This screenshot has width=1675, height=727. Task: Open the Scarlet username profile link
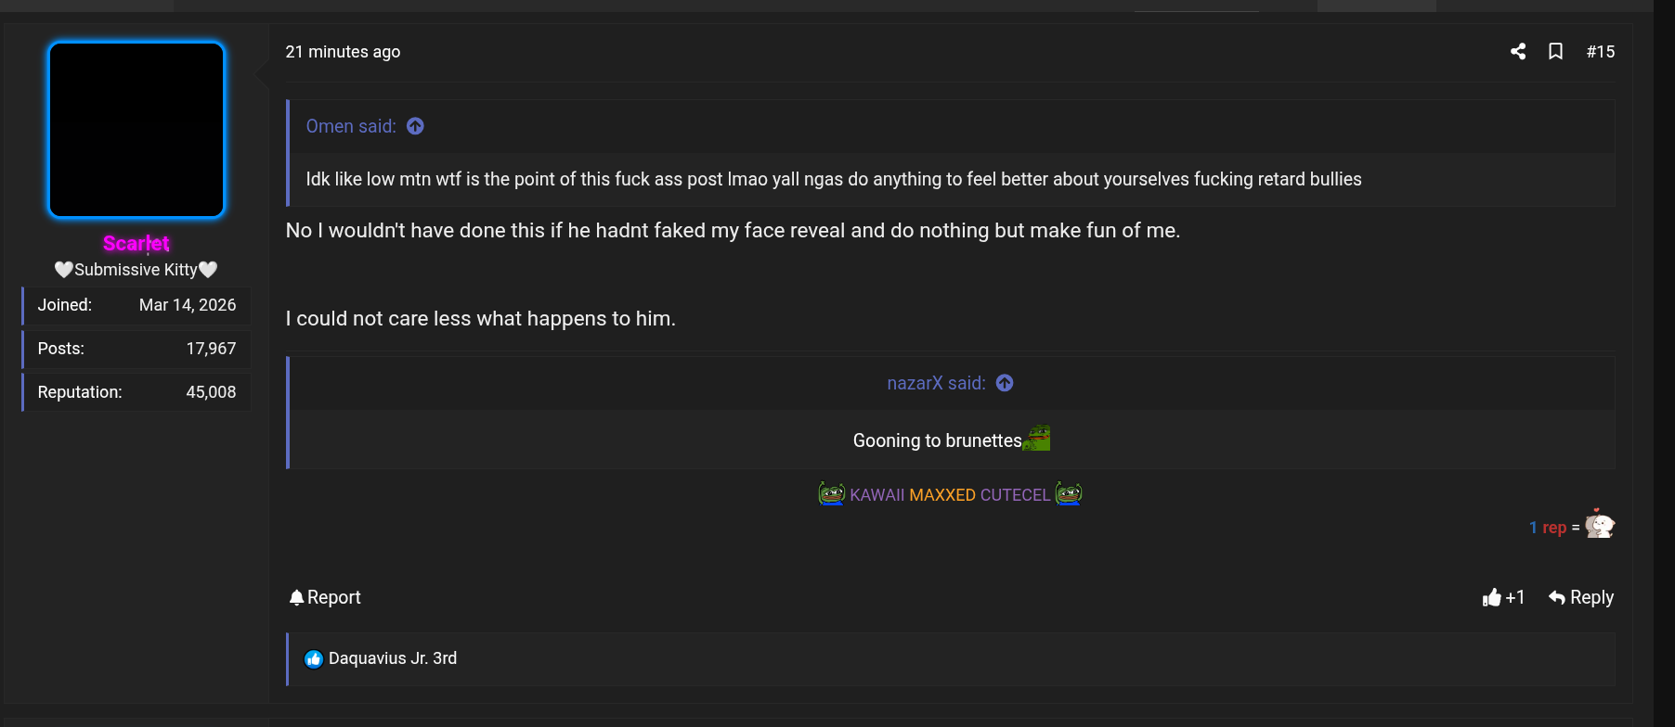pyautogui.click(x=136, y=243)
